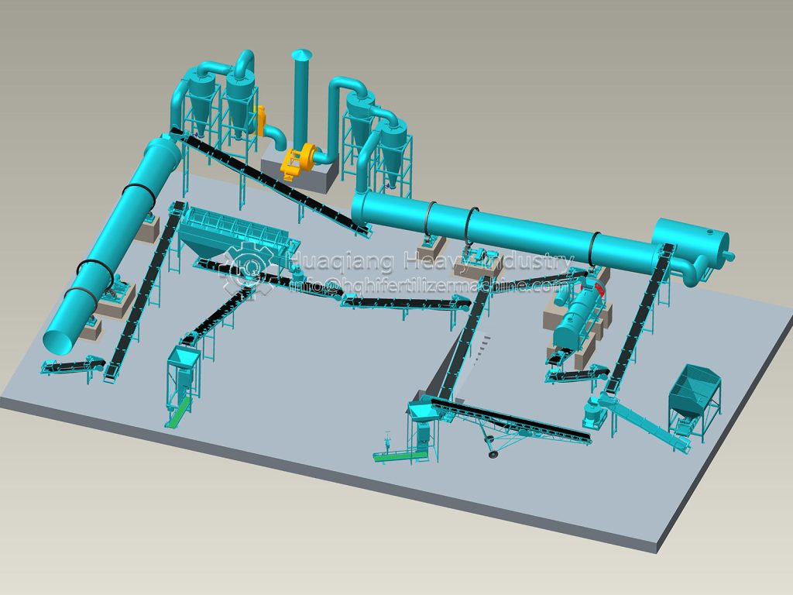Image resolution: width=793 pixels, height=595 pixels.
Task: Click the open mouth of left rotary drum
Action: pyautogui.click(x=59, y=338)
